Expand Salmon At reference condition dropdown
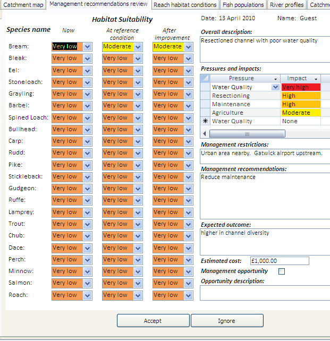 pyautogui.click(x=138, y=283)
